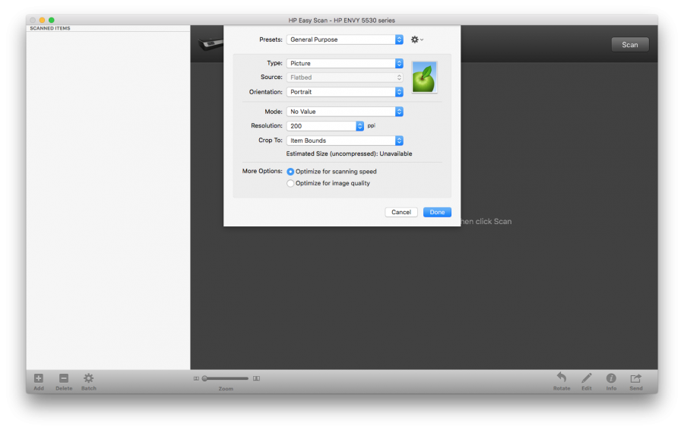Click the Estimated Size Unavailable text
This screenshot has width=684, height=430.
349,154
